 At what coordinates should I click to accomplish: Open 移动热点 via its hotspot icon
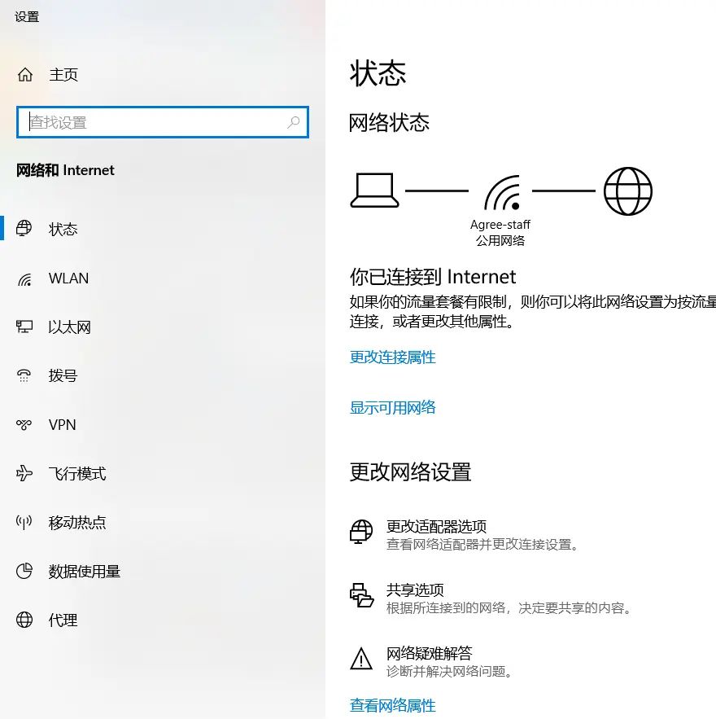[x=24, y=522]
